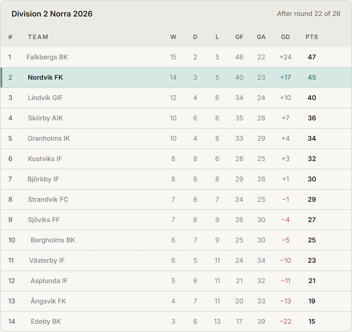Select the "GF" column header
This screenshot has height=332, width=352.
239,37
